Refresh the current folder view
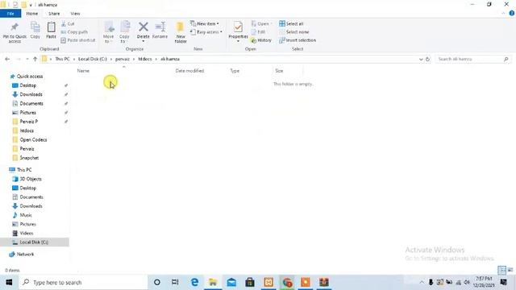This screenshot has width=516, height=290. [x=427, y=59]
